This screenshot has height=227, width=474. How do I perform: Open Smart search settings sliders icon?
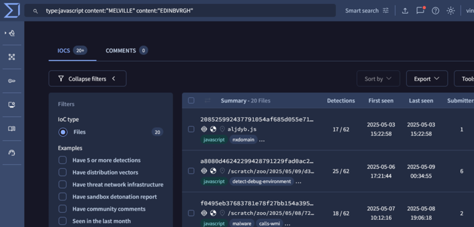tap(386, 10)
